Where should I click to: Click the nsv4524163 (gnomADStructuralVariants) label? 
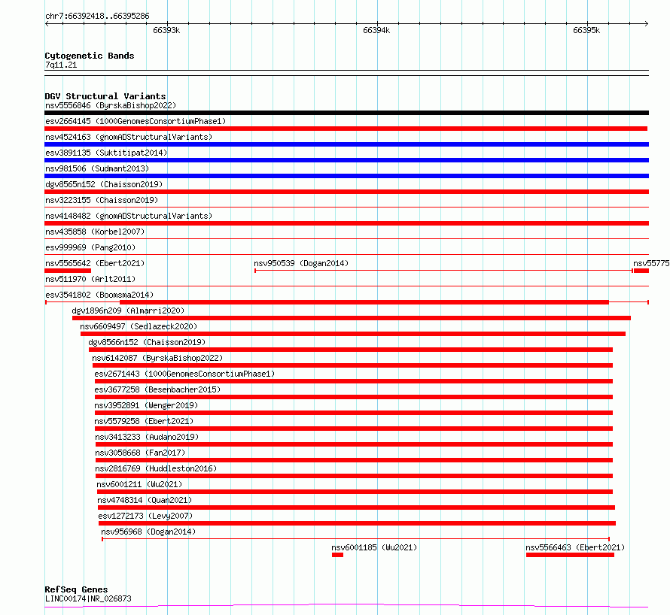point(129,137)
